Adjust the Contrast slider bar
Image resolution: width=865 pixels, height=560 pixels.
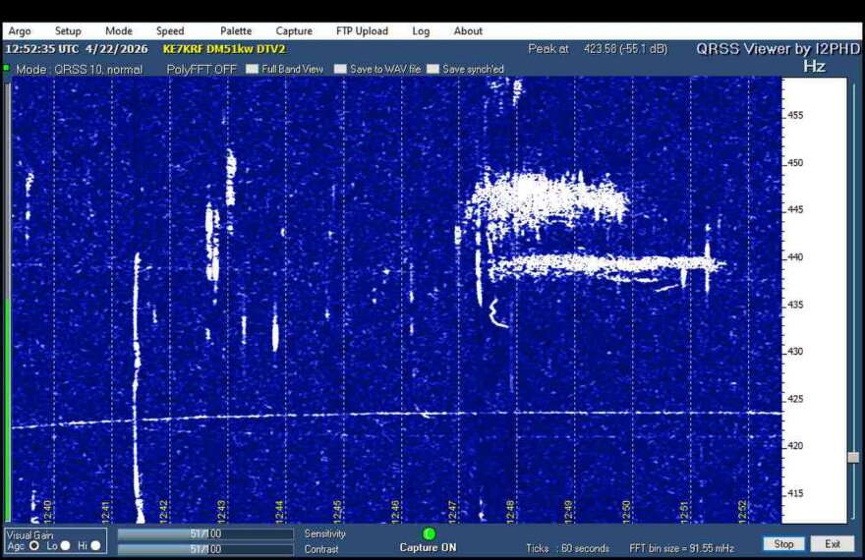click(204, 549)
